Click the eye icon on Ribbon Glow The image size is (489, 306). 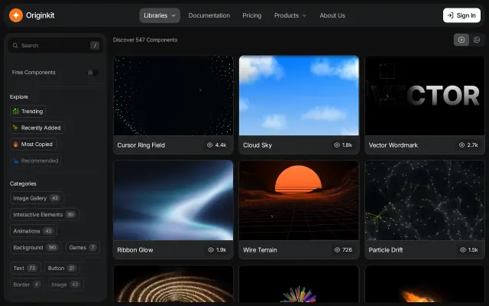tap(211, 250)
